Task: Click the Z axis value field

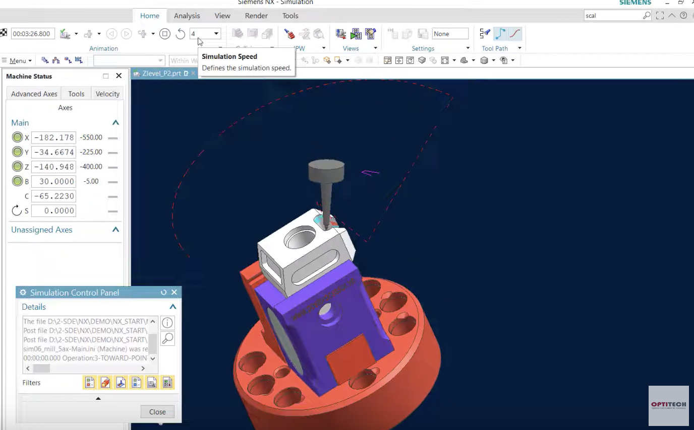Action: point(53,167)
